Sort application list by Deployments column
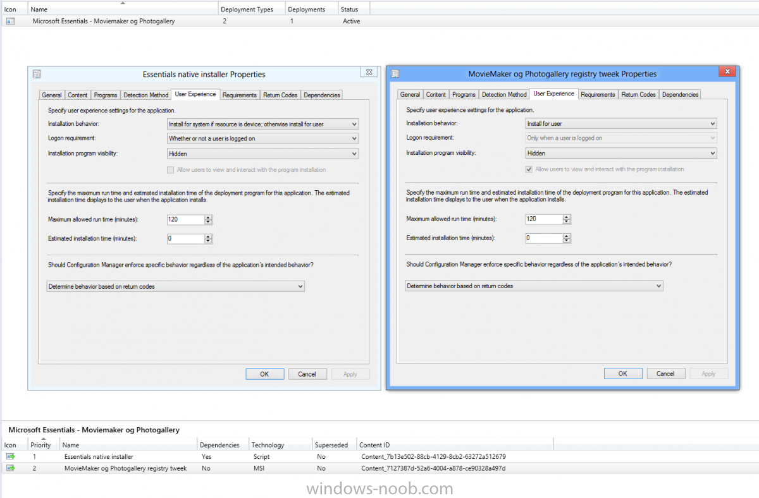Image resolution: width=759 pixels, height=498 pixels. pos(311,9)
